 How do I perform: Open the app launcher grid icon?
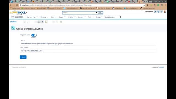pos(13,17)
